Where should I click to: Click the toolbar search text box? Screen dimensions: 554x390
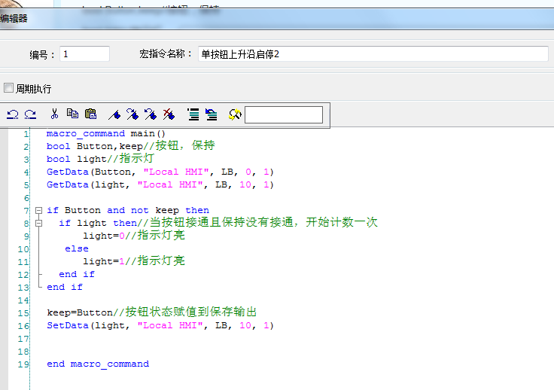283,114
